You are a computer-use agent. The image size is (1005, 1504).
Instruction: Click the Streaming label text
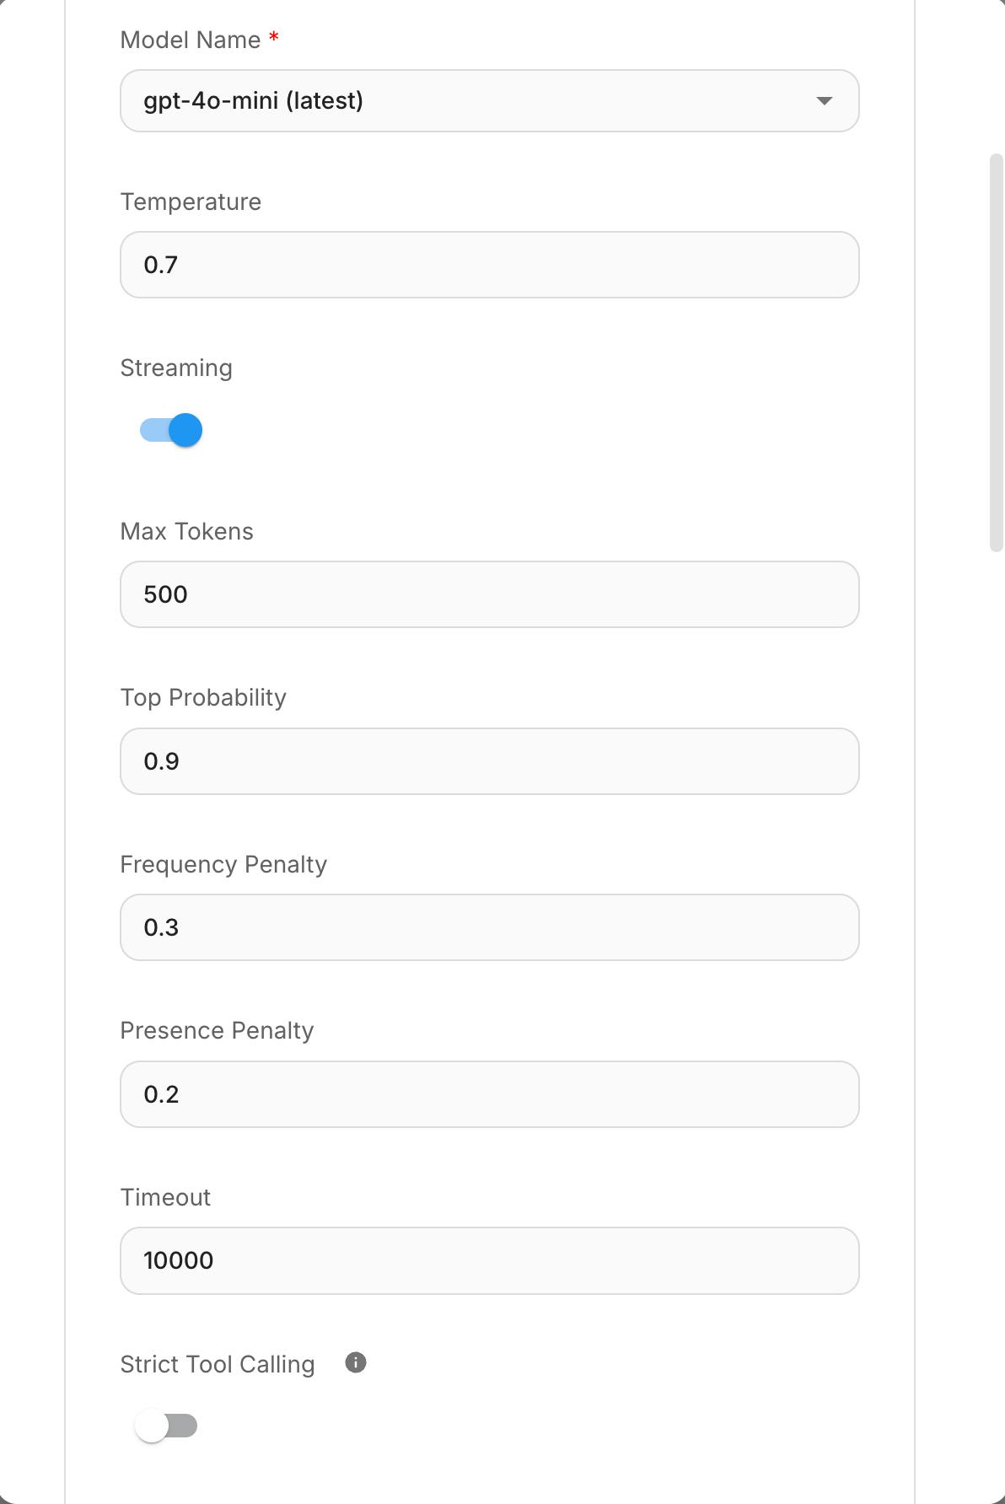[x=176, y=368]
